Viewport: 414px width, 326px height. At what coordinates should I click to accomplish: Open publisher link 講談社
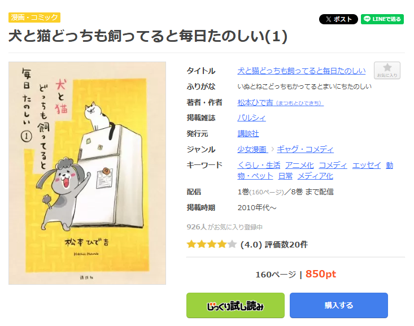(x=248, y=134)
